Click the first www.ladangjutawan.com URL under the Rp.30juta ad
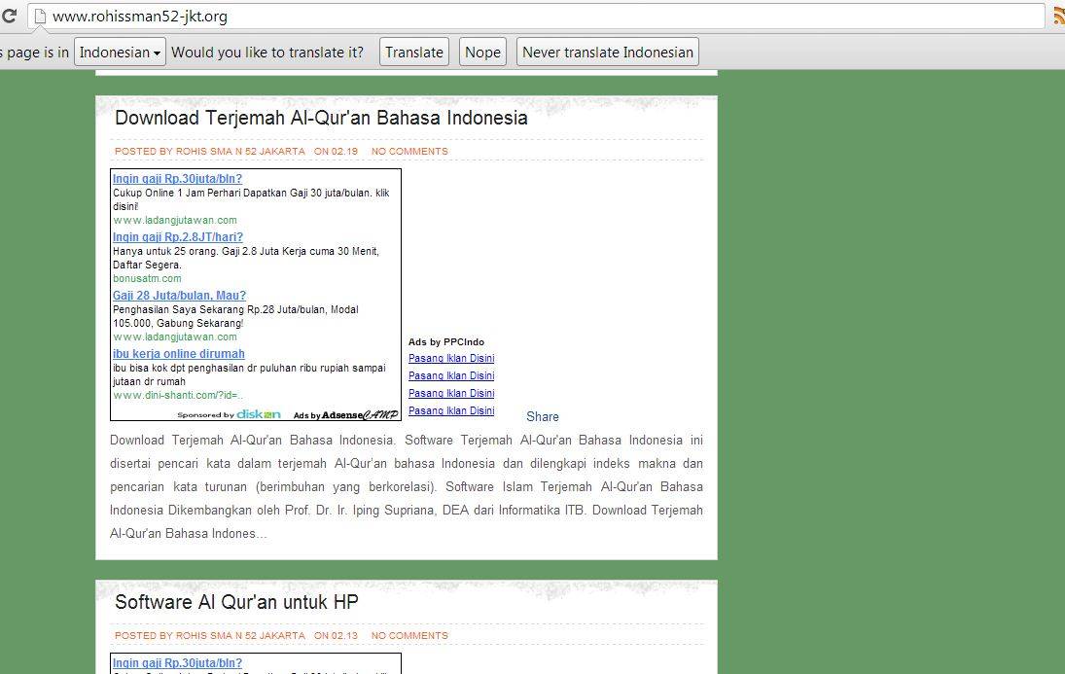The height and width of the screenshot is (674, 1065). [175, 220]
